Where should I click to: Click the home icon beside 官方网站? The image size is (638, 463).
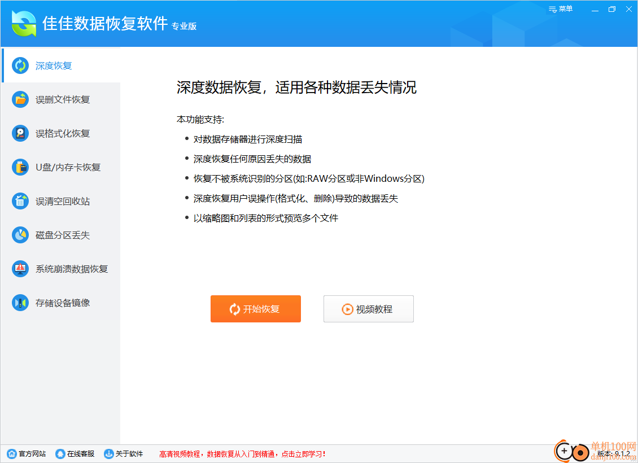click(x=12, y=453)
